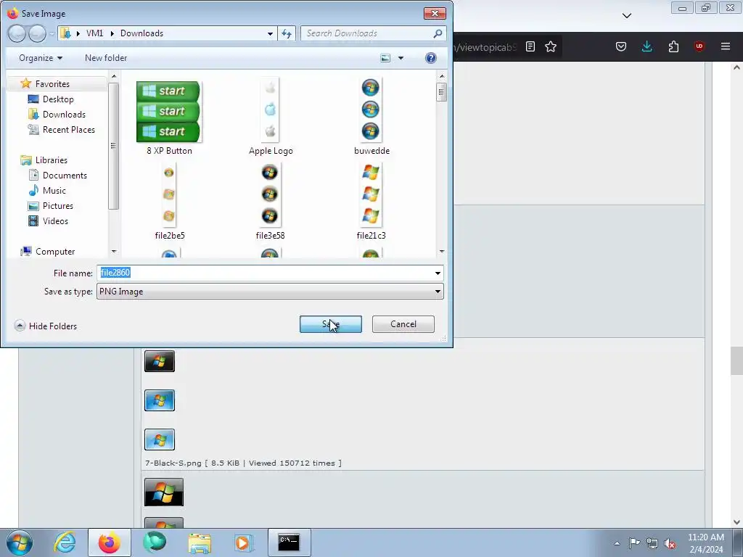The height and width of the screenshot is (557, 743).
Task: Open the Firefox Downloads panel
Action: 646,46
